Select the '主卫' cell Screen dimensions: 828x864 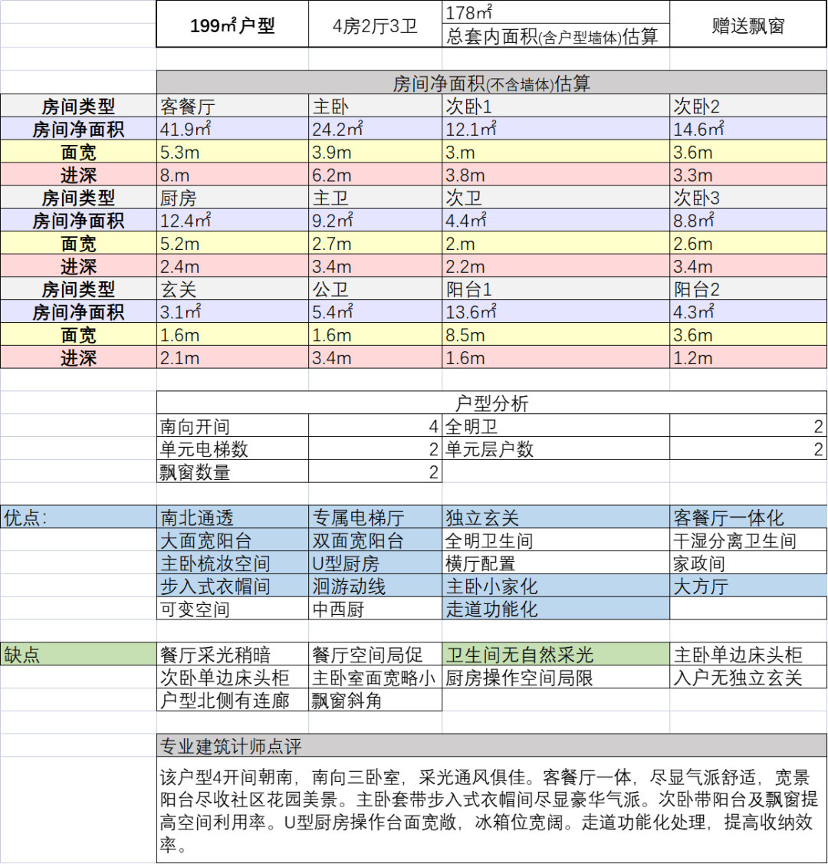tap(375, 197)
